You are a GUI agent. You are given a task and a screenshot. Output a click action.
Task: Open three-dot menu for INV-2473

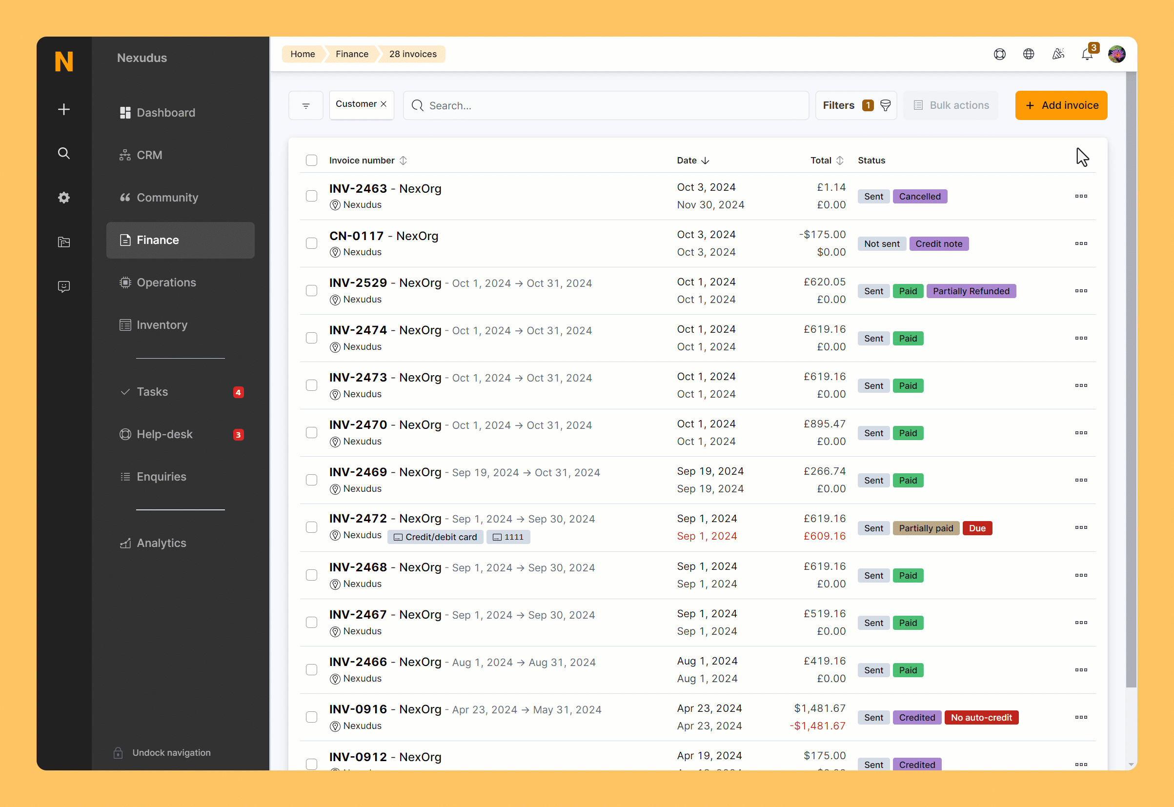pos(1081,386)
